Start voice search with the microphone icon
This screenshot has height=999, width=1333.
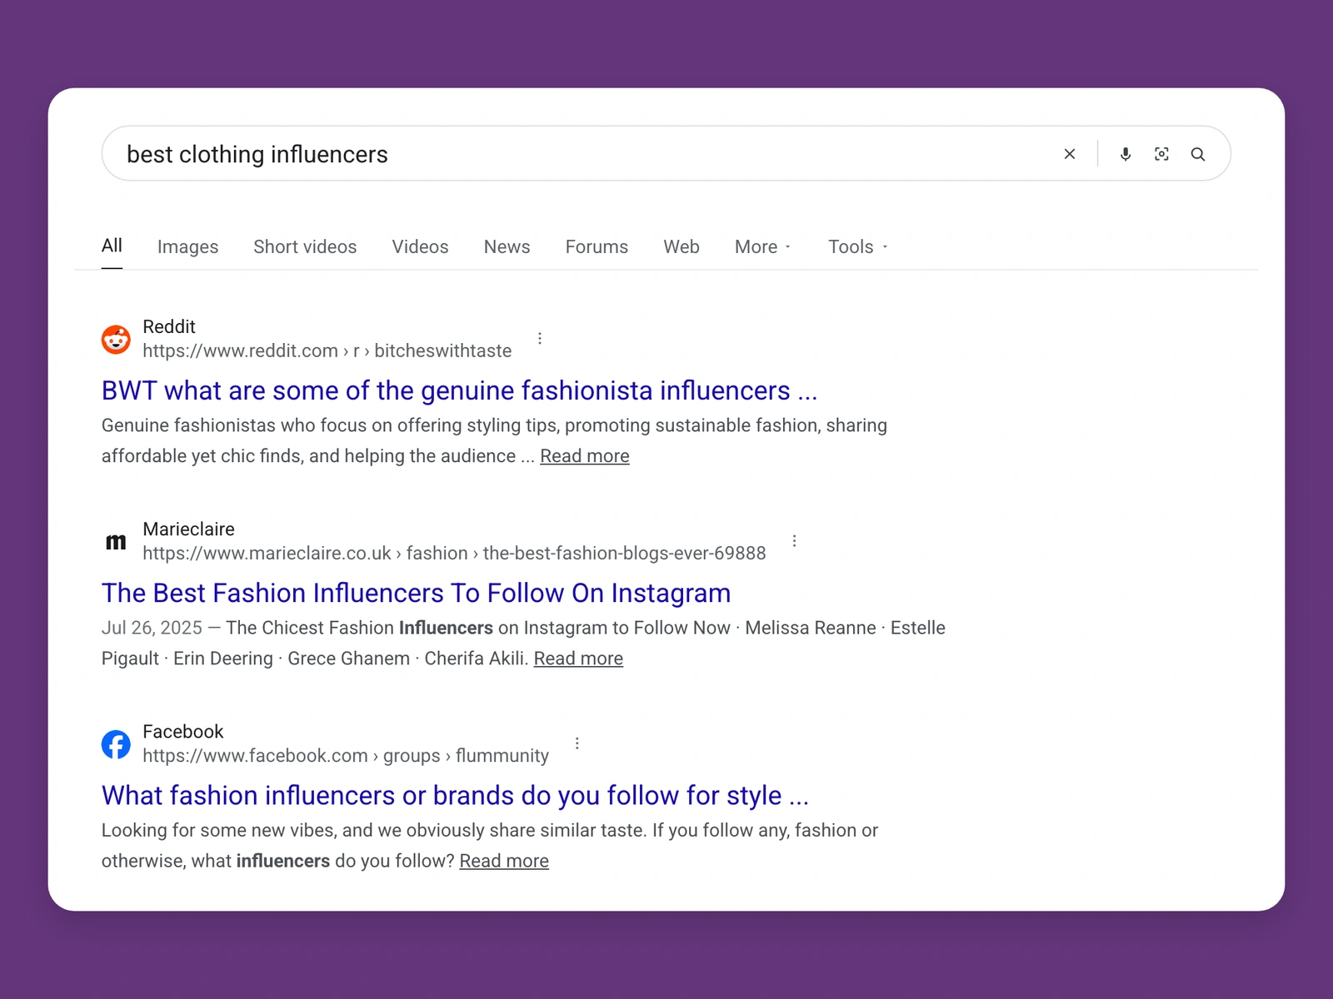[1126, 154]
